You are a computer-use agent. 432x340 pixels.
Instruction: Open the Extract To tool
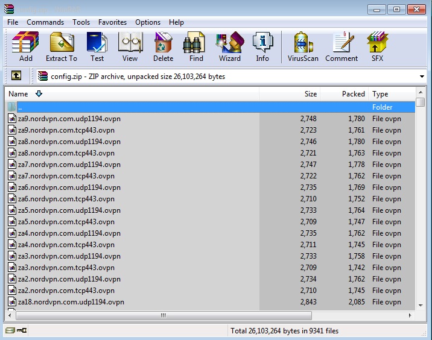62,46
